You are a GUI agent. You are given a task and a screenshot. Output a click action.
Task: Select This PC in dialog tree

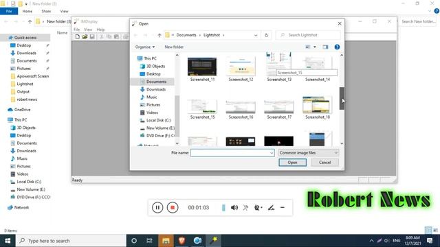click(x=150, y=58)
